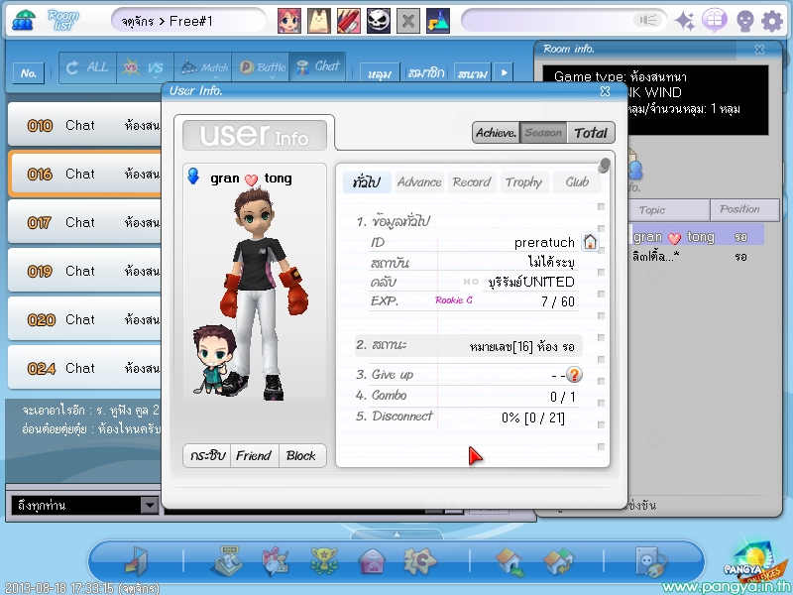Open the gift box chat bubble icon
Viewport: 793px width, 595px height.
click(x=715, y=21)
